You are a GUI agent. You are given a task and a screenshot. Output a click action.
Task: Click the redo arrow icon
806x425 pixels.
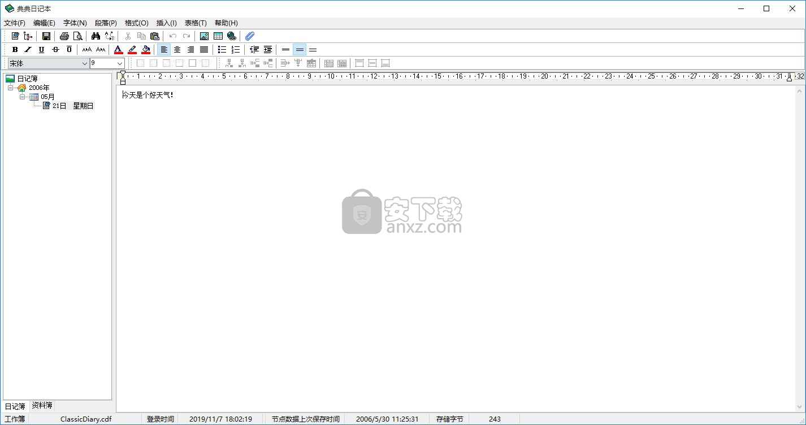187,36
